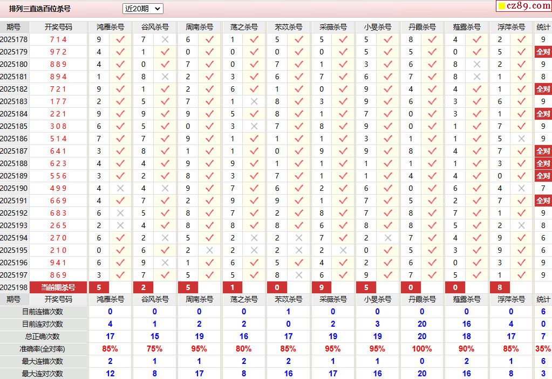Open the 近20期 period range dropdown
This screenshot has width=552, height=379.
142,9
